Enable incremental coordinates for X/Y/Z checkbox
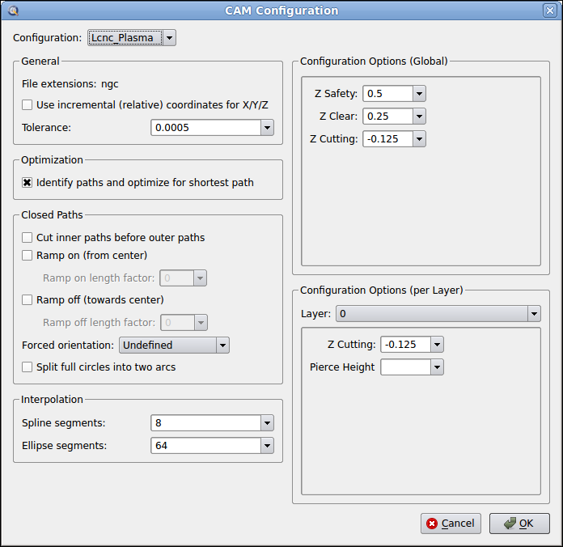This screenshot has width=563, height=547. tap(28, 105)
